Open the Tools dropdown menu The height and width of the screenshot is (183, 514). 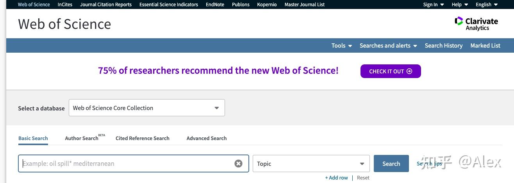coord(342,46)
